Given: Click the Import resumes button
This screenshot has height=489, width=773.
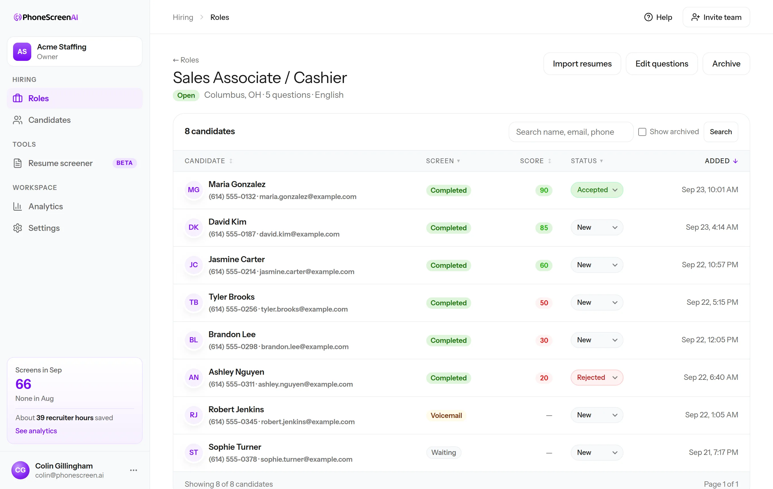Looking at the screenshot, I should click(582, 64).
